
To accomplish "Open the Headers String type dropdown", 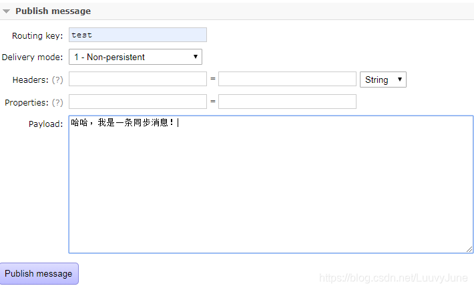I will coord(383,80).
